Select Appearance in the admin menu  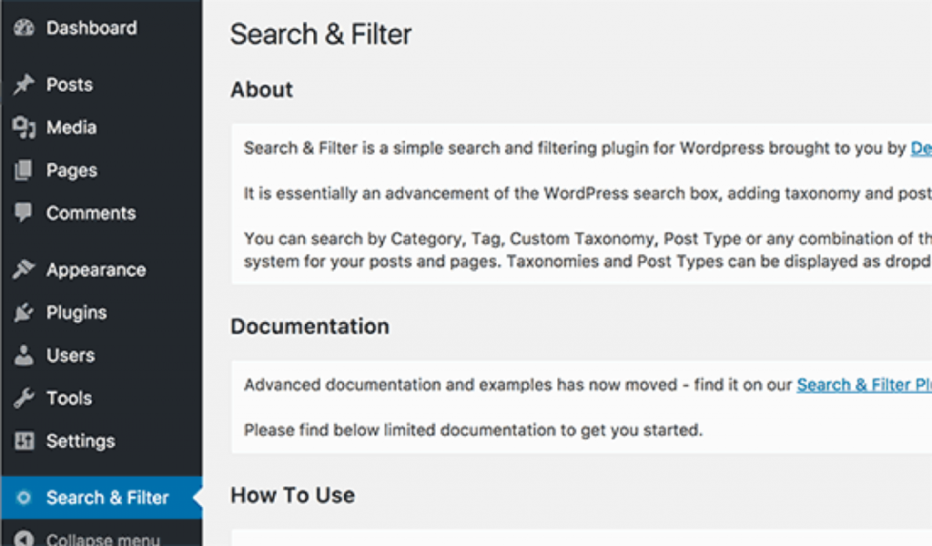(x=96, y=269)
